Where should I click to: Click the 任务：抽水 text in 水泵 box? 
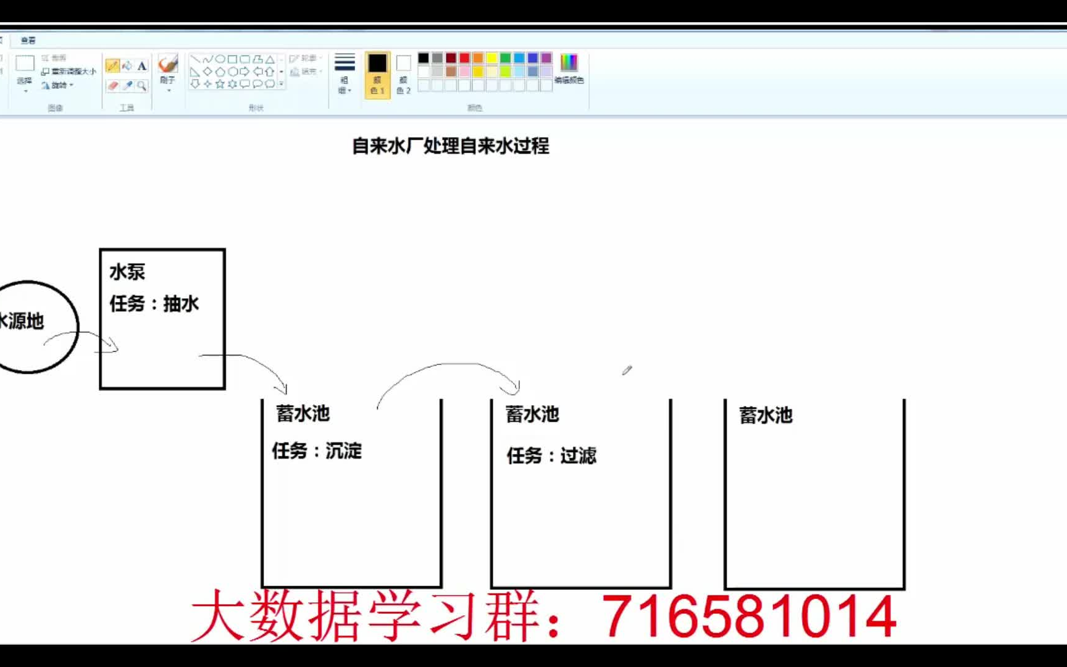coord(154,303)
